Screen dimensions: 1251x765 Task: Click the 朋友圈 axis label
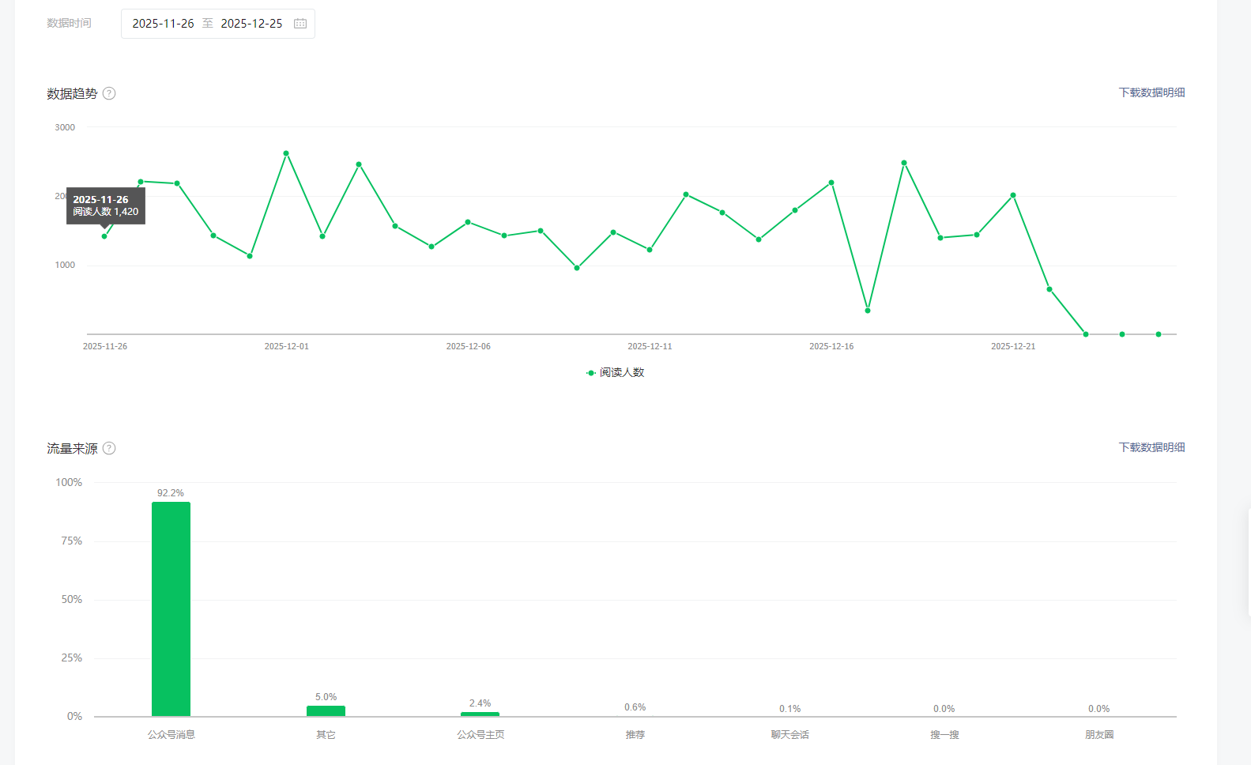(1099, 735)
